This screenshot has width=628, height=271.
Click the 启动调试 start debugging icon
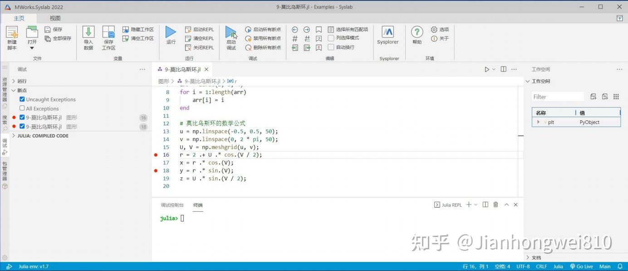(231, 32)
